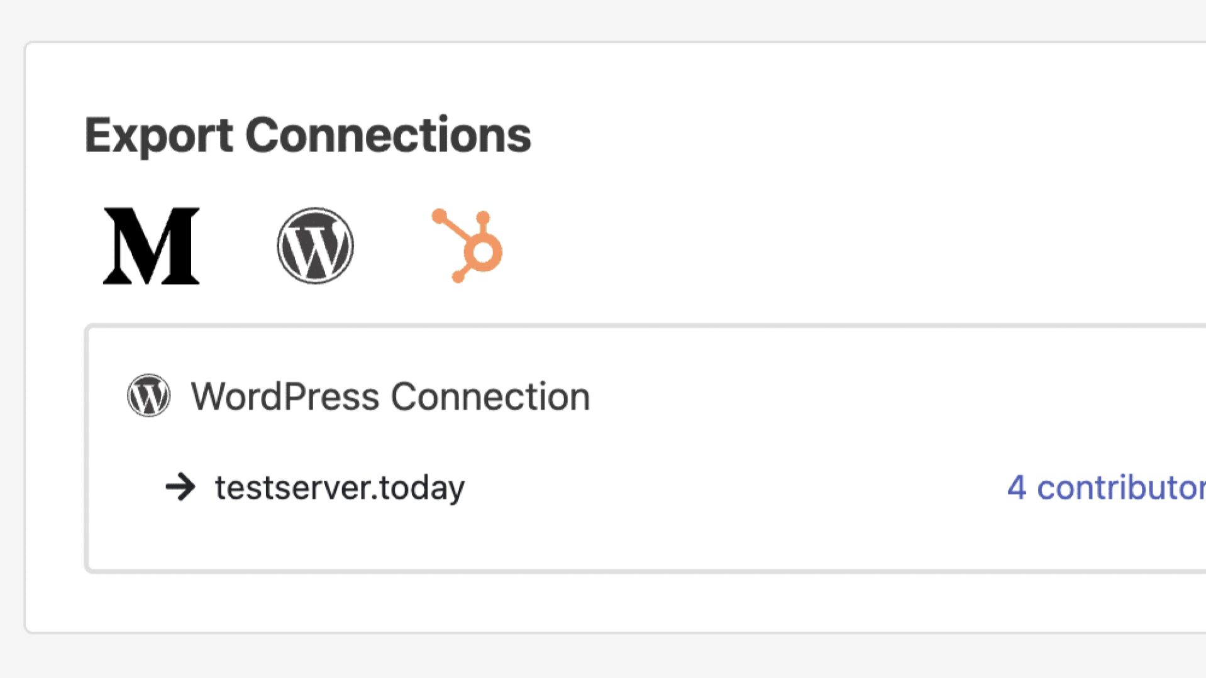The width and height of the screenshot is (1206, 678).
Task: Click the Export Connections heading
Action: [x=308, y=134]
